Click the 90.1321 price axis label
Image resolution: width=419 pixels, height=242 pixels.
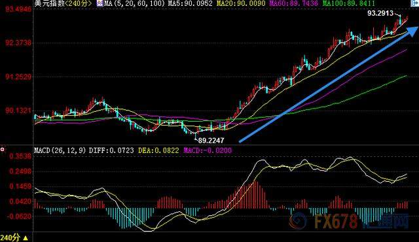tap(18, 111)
